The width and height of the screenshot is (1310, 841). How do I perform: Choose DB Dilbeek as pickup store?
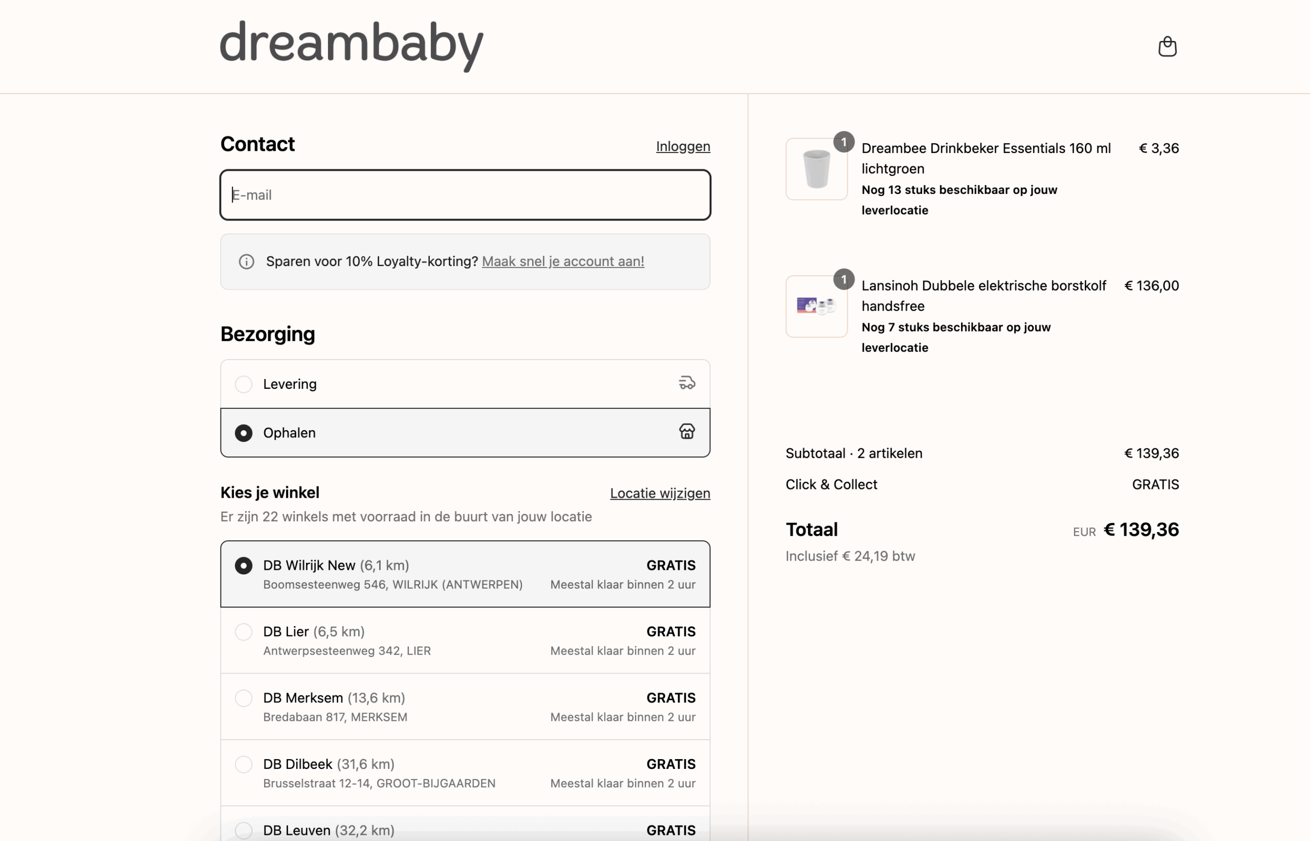pos(244,764)
